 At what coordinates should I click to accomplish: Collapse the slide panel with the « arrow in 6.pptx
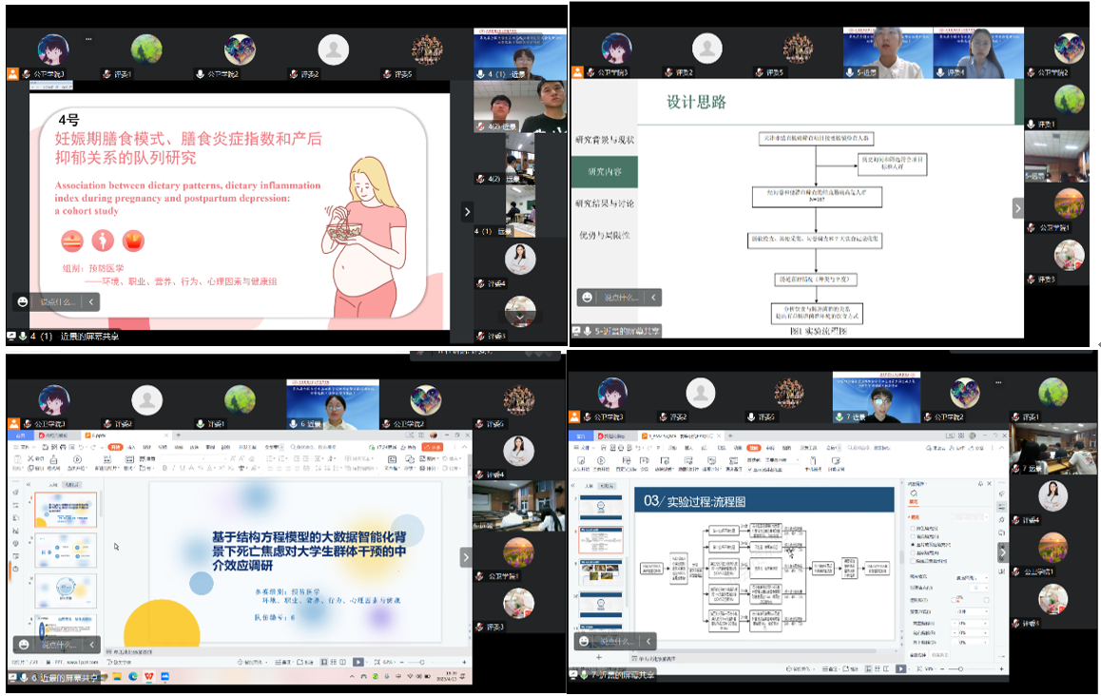(29, 485)
